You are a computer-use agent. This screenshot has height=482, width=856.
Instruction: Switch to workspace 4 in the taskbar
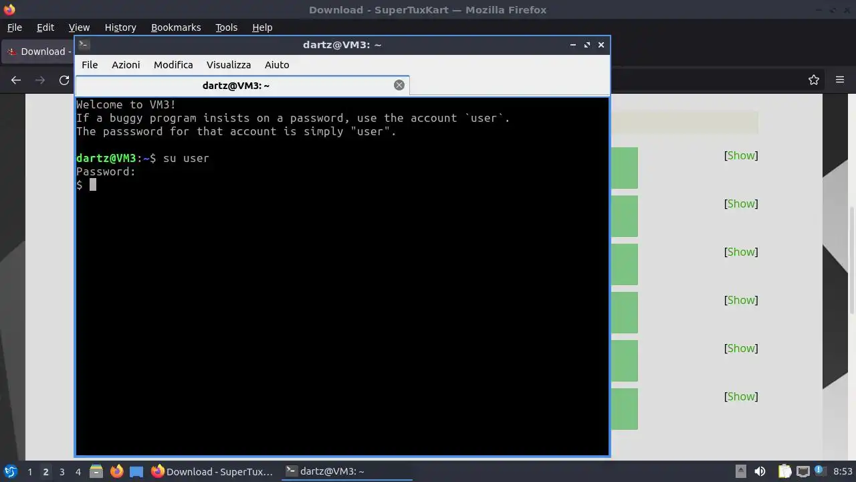coord(78,472)
